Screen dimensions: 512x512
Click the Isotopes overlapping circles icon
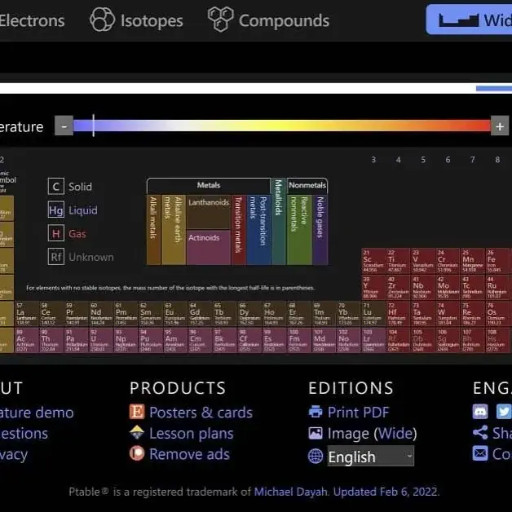click(x=102, y=20)
